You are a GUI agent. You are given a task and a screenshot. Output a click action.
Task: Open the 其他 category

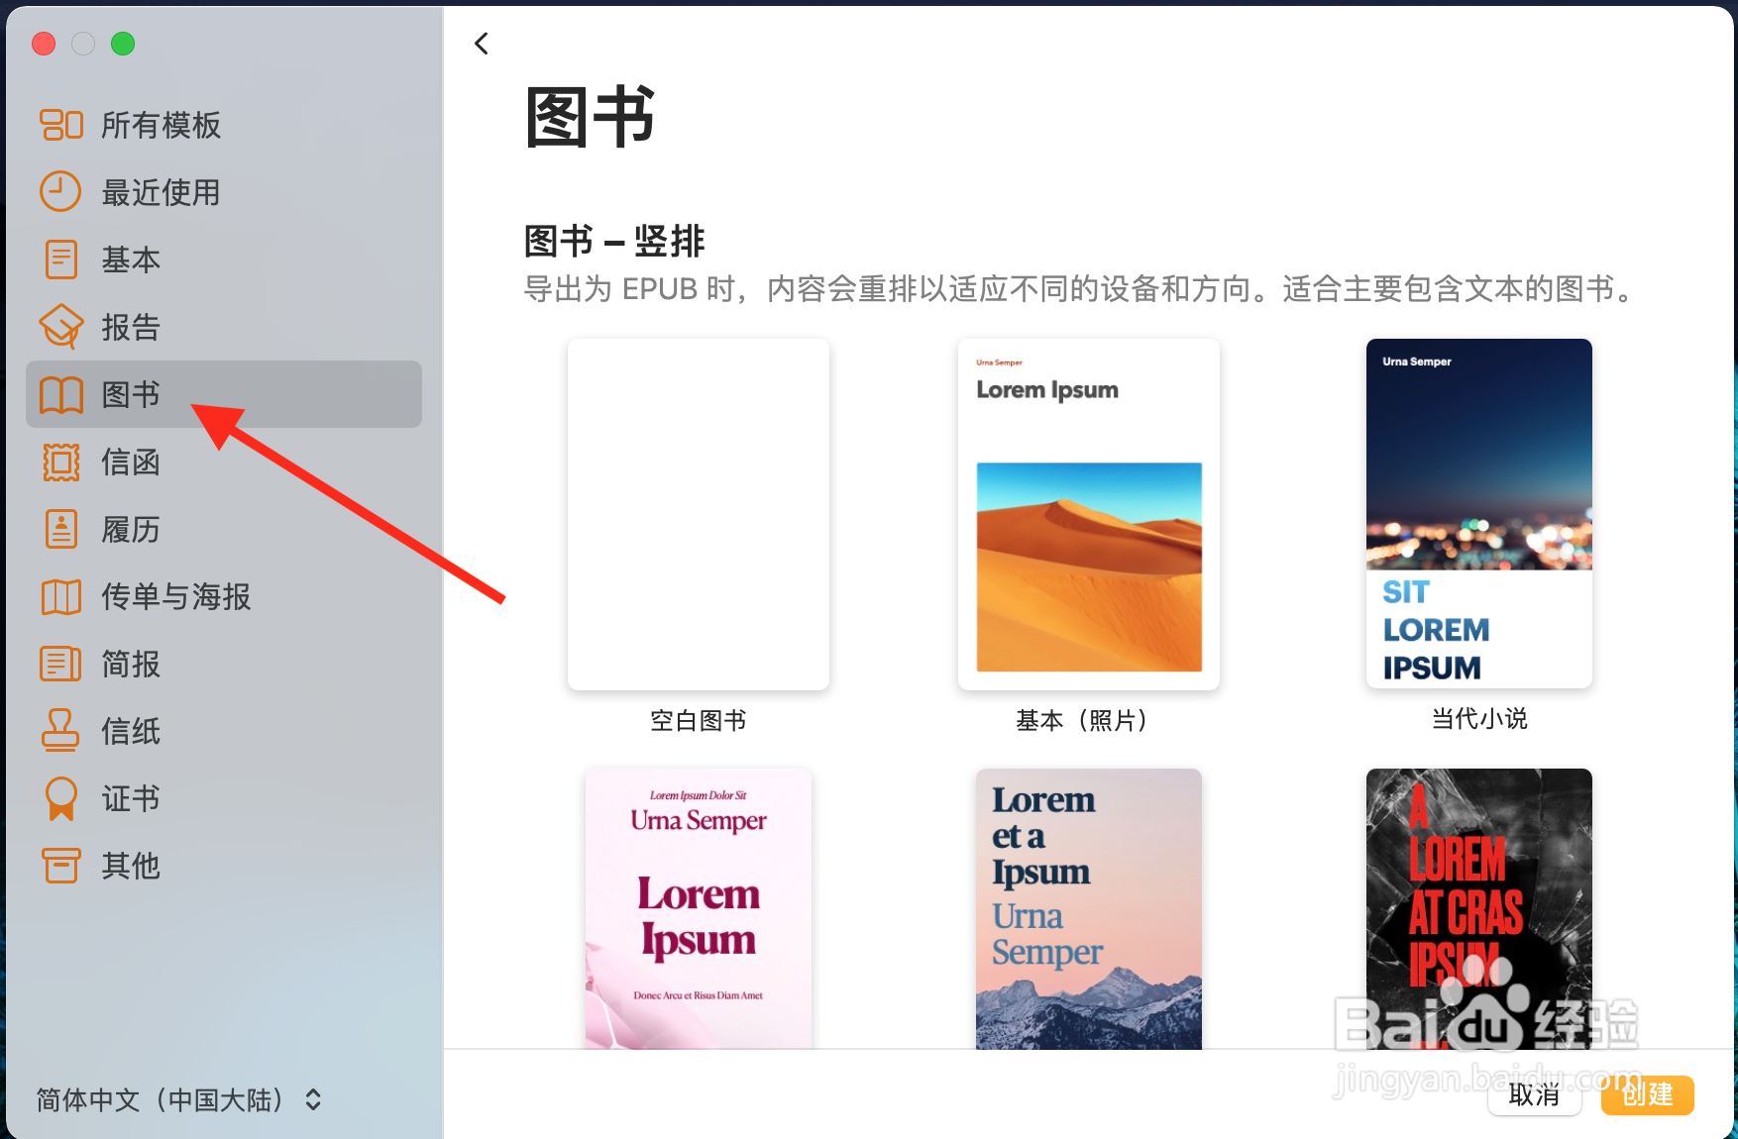tap(59, 866)
